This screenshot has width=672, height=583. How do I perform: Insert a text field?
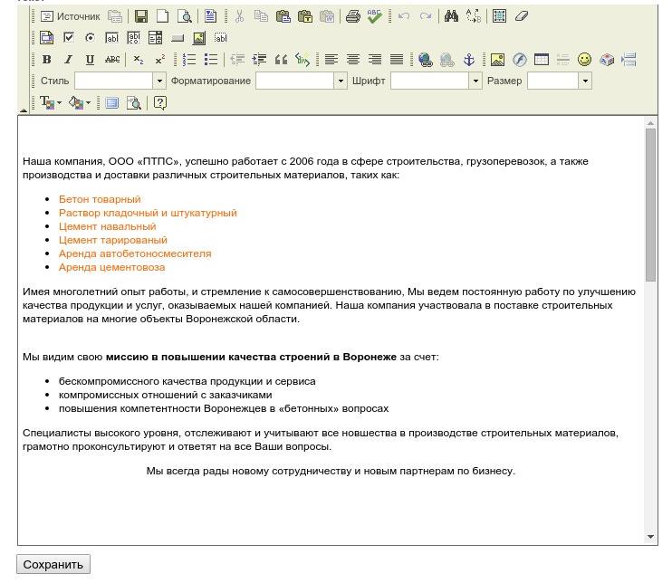pos(112,38)
